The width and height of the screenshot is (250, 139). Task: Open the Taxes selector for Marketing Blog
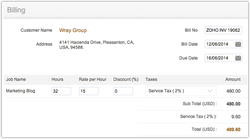(x=181, y=91)
